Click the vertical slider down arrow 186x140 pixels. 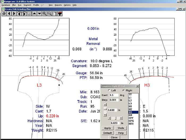105,115
